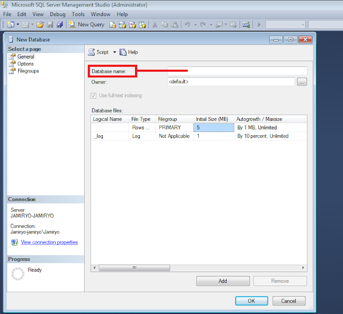This screenshot has width=343, height=314.
Task: Open the Window menu
Action: point(101,14)
